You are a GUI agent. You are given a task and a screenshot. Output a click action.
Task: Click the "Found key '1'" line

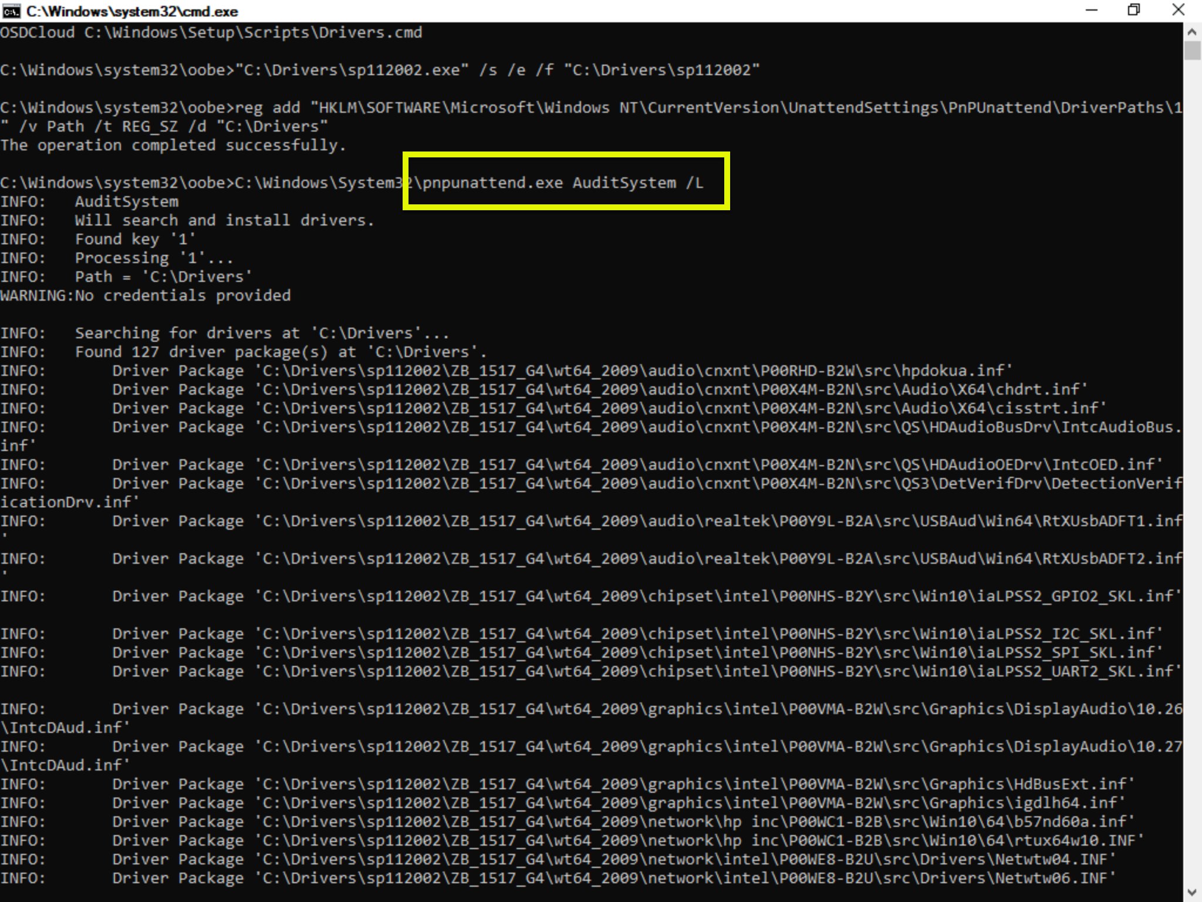98,239
